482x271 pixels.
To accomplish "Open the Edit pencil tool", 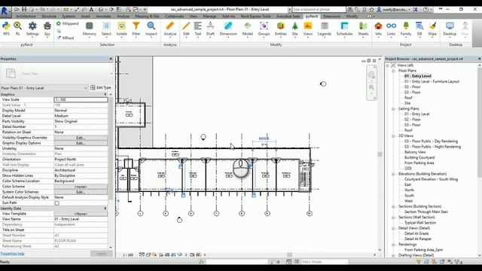I will pyautogui.click(x=186, y=29).
